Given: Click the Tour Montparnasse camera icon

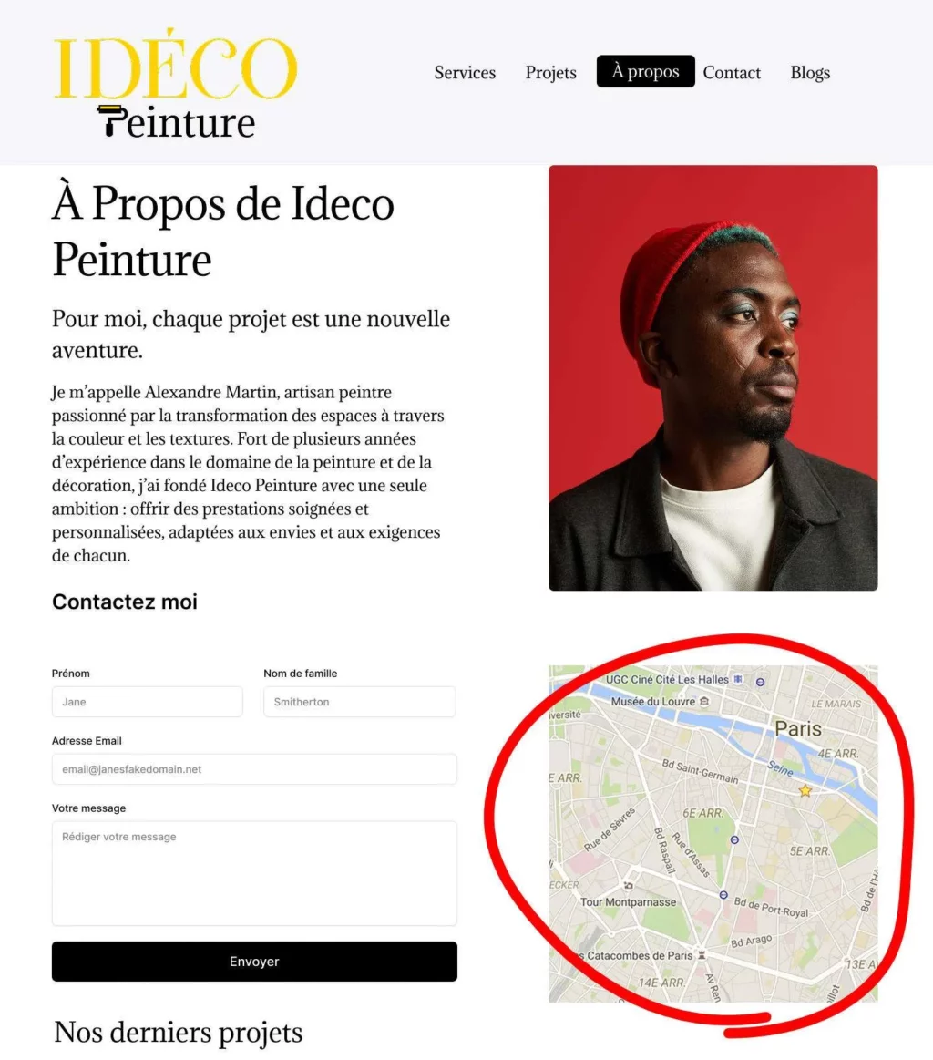Looking at the screenshot, I should pos(629,885).
